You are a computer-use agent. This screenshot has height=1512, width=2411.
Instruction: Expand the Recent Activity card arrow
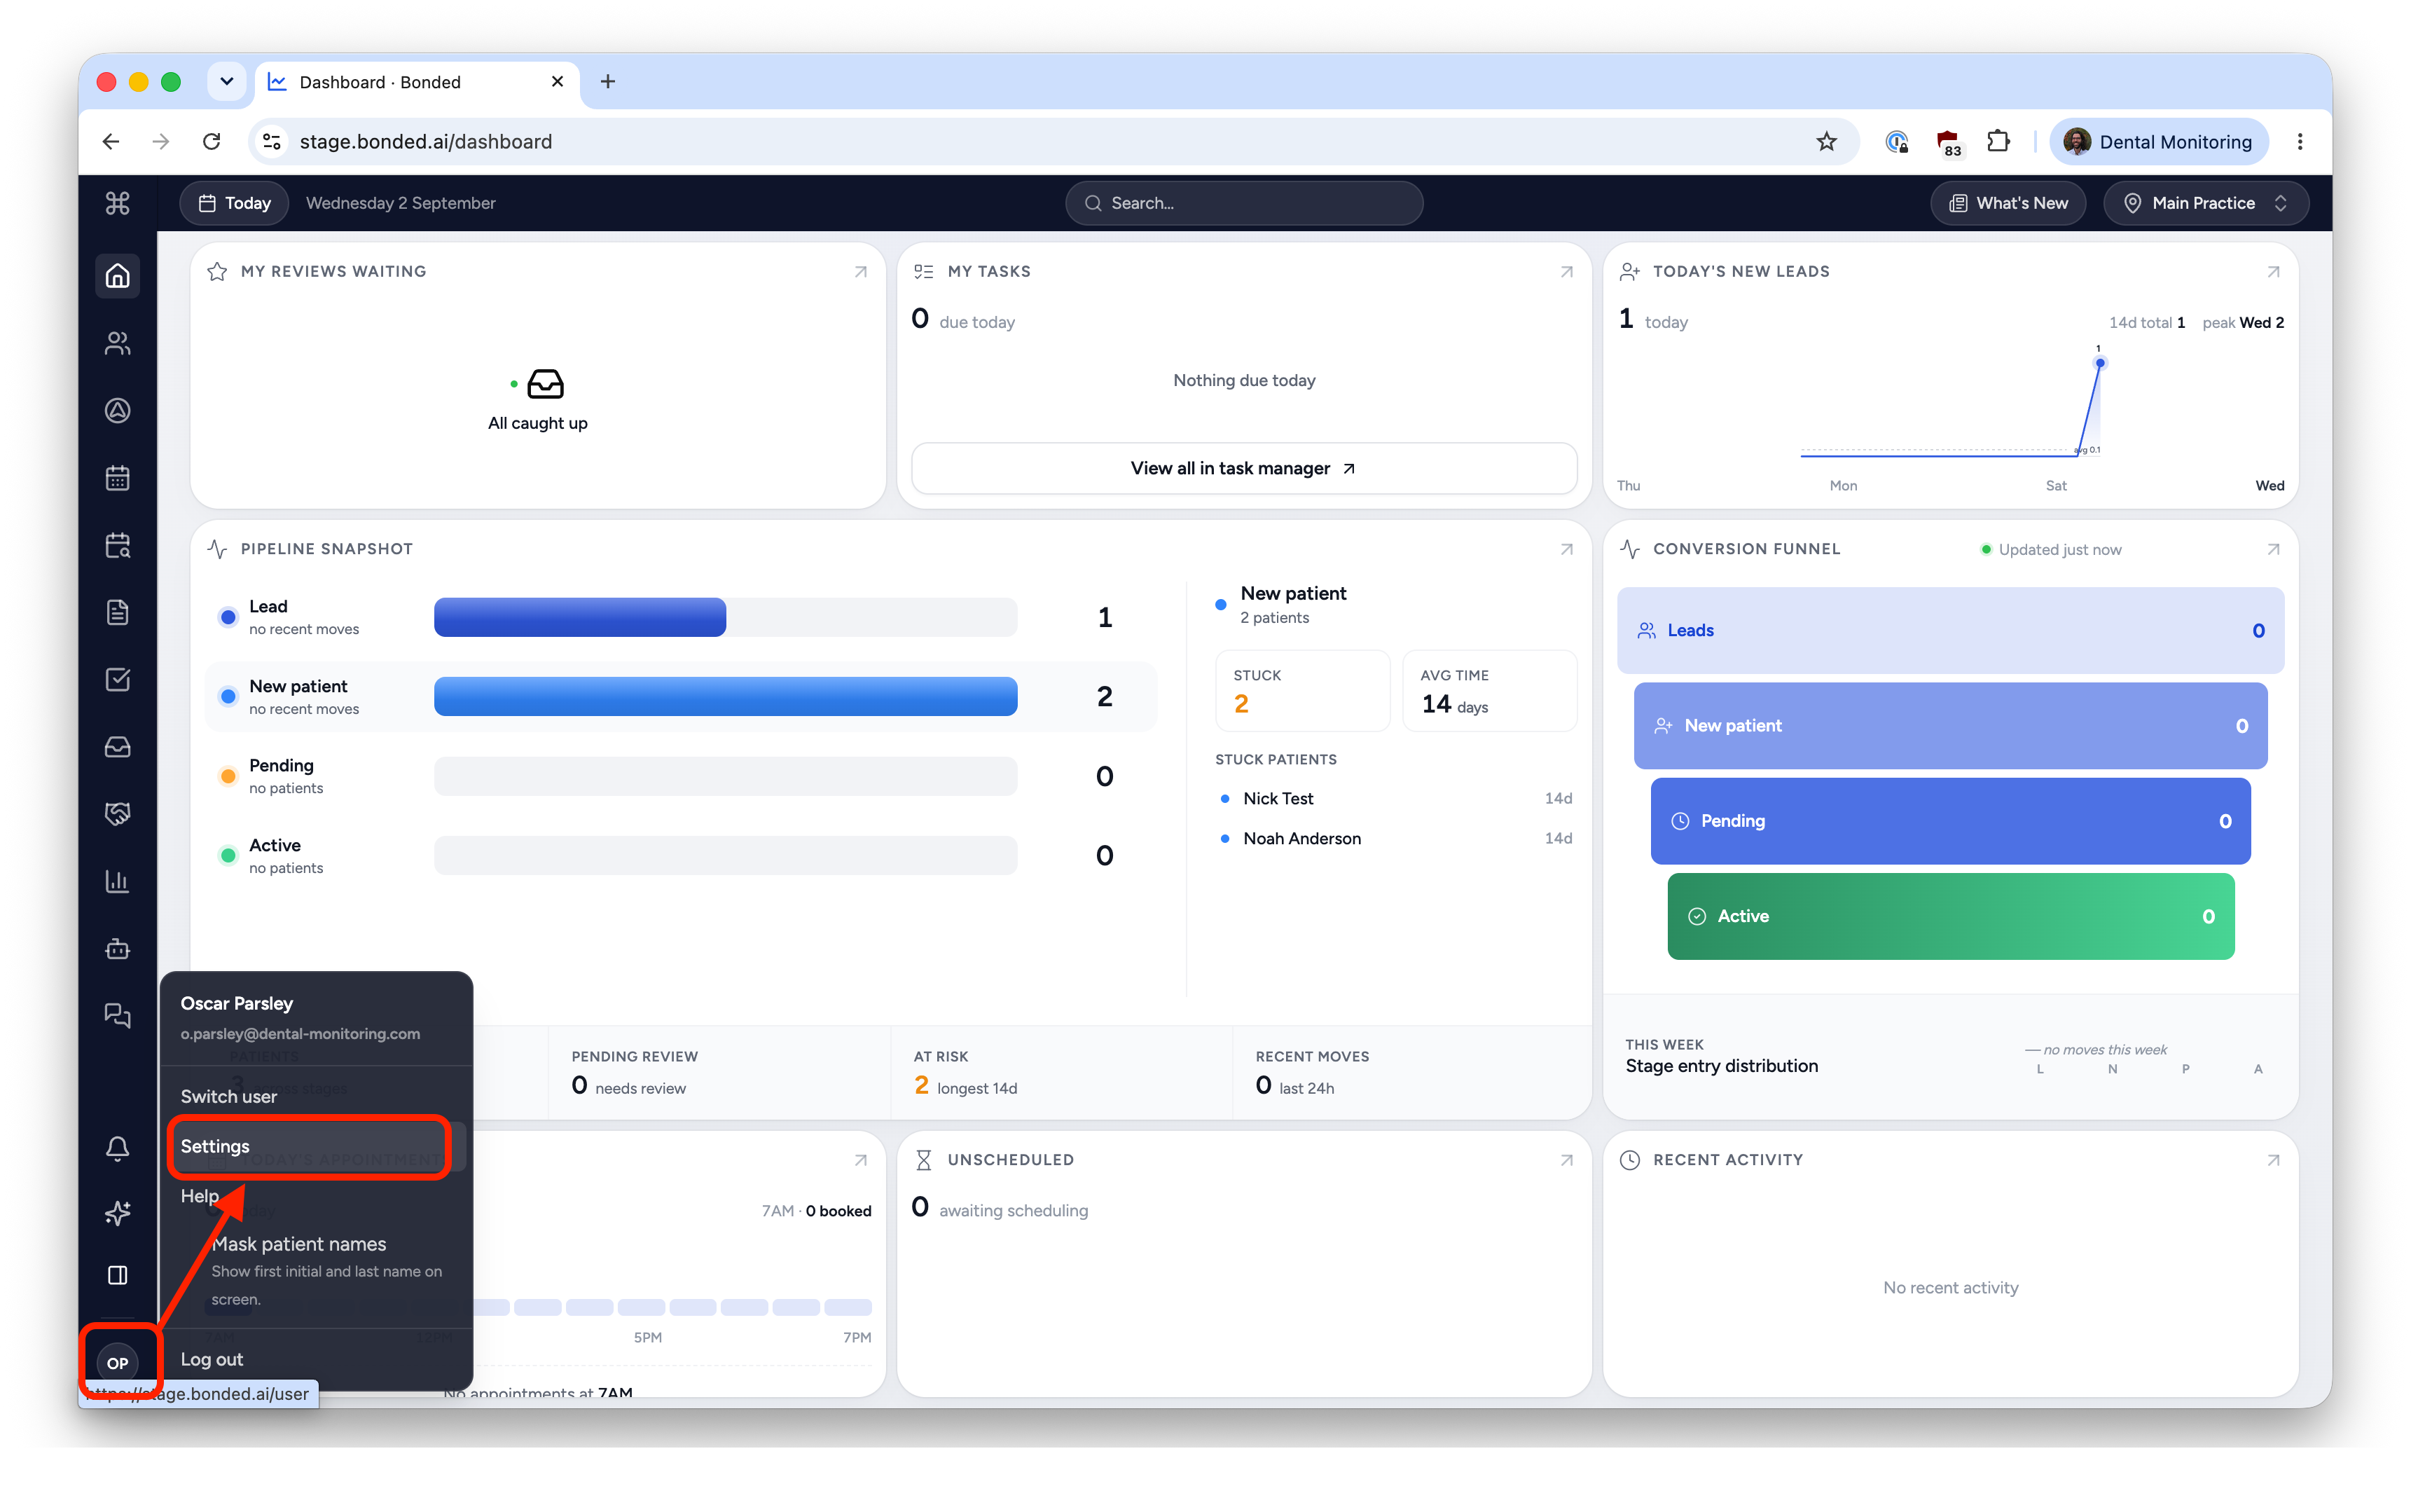point(2273,1160)
